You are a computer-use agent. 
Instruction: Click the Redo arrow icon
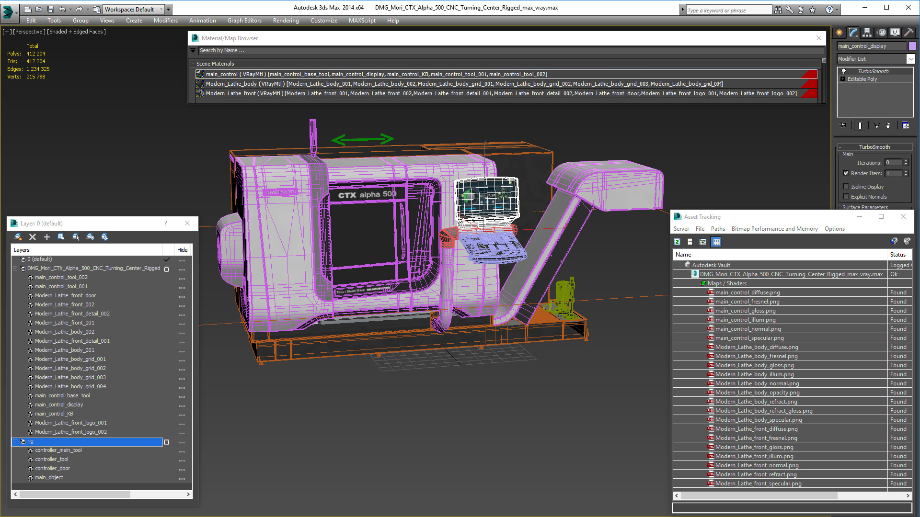pyautogui.click(x=79, y=9)
